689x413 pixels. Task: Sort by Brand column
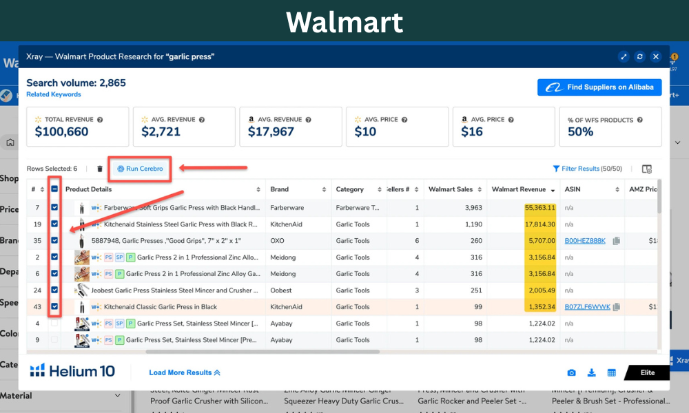coord(324,189)
